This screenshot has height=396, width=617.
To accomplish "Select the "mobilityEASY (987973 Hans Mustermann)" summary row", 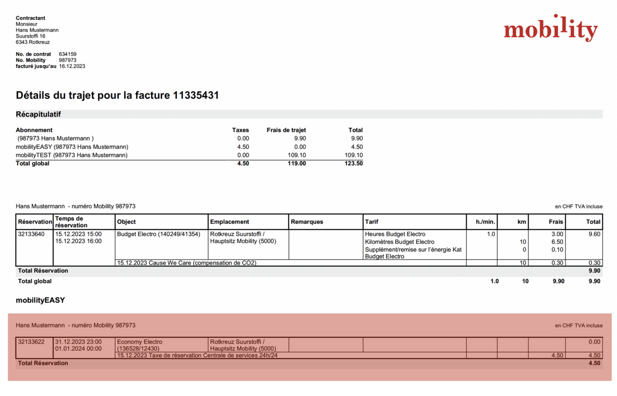I will pos(189,147).
